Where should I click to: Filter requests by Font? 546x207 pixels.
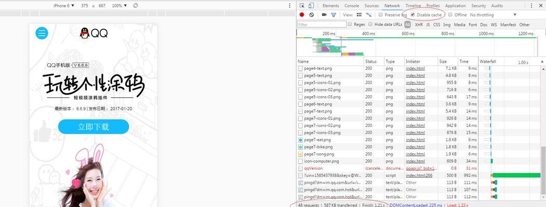pyautogui.click(x=473, y=25)
